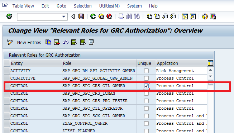
Task: Click table scrollbar down arrow
Action: pyautogui.click(x=210, y=76)
